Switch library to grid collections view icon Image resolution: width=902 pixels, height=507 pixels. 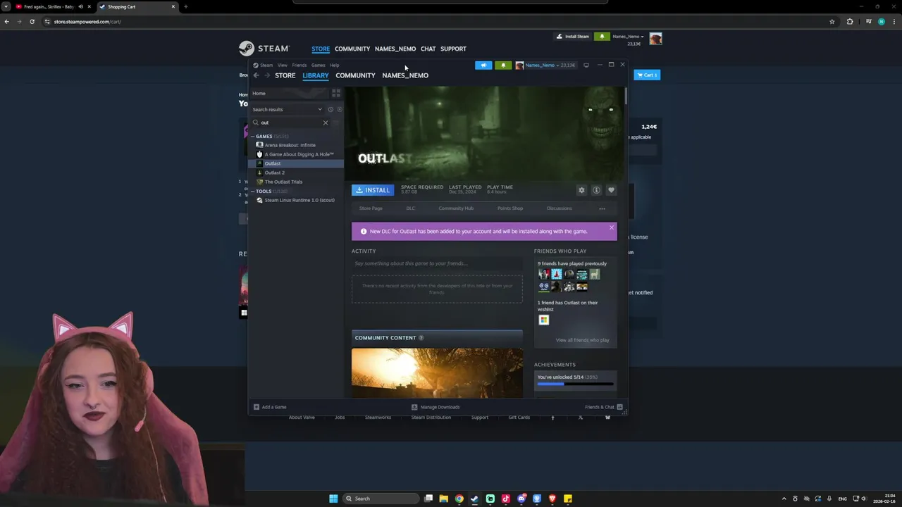pyautogui.click(x=336, y=93)
